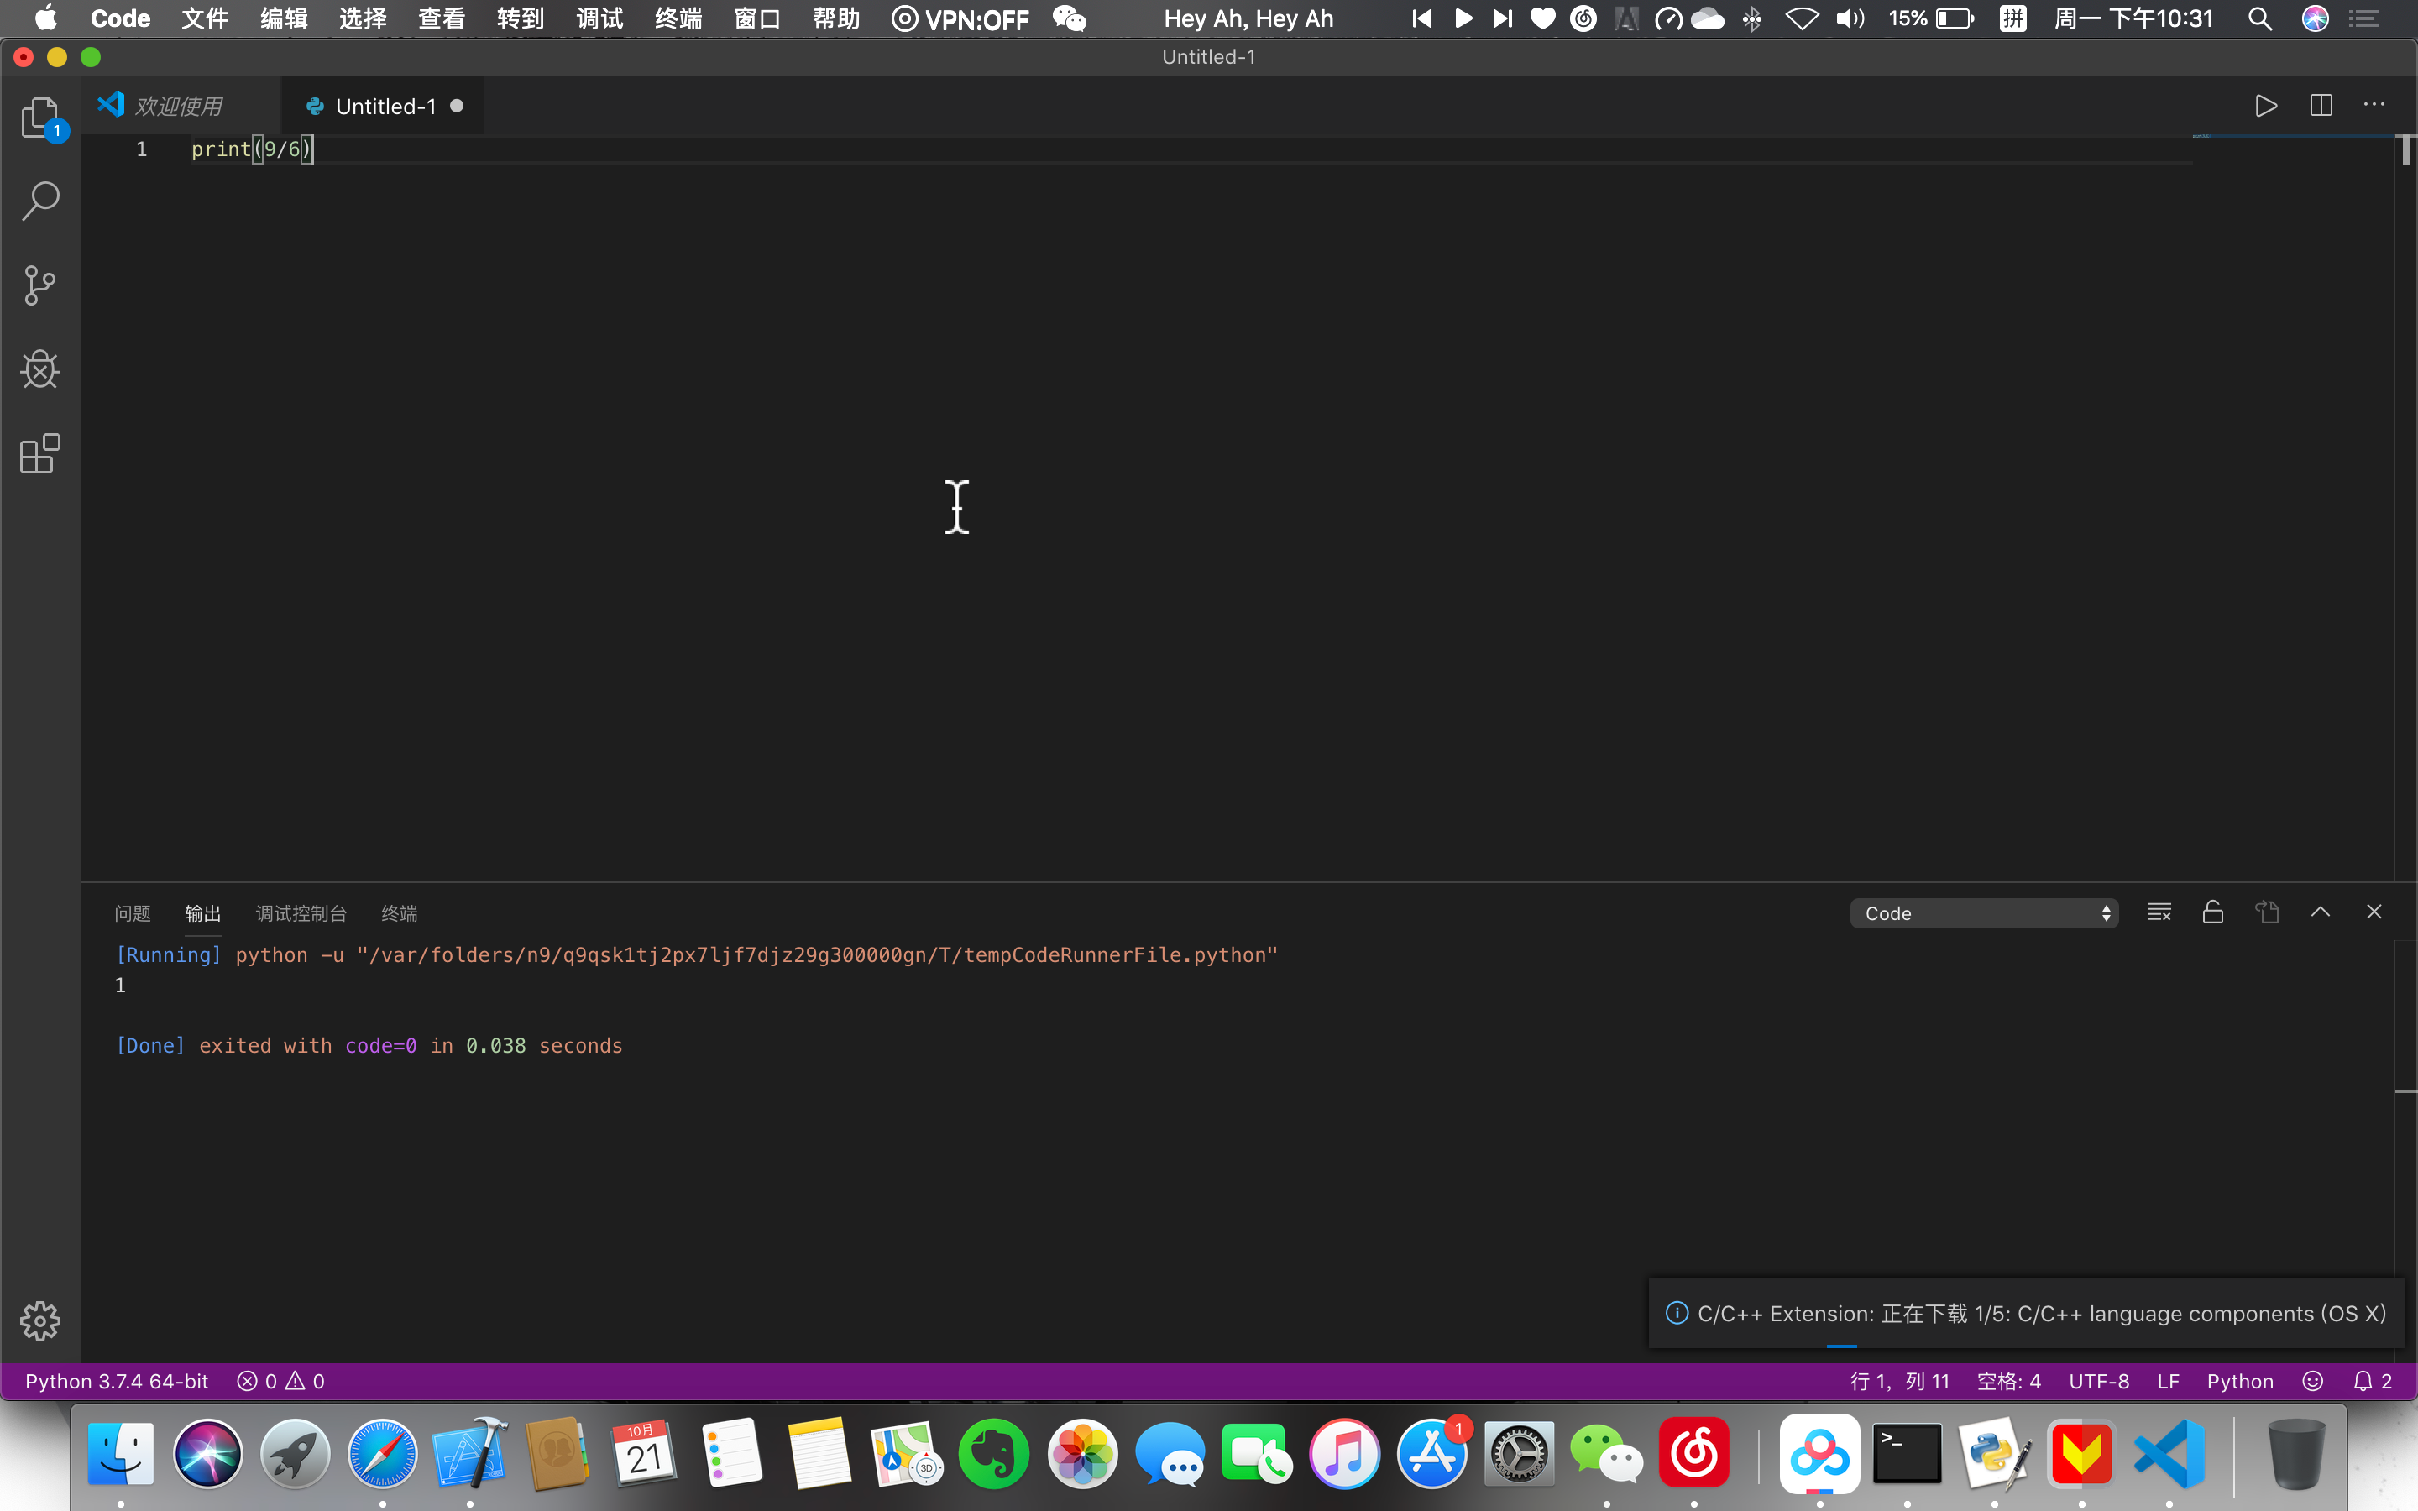Click the print(9/6) code line
This screenshot has width=2418, height=1511.
click(252, 149)
